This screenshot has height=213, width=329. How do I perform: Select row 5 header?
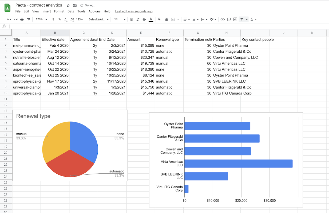point(6,63)
